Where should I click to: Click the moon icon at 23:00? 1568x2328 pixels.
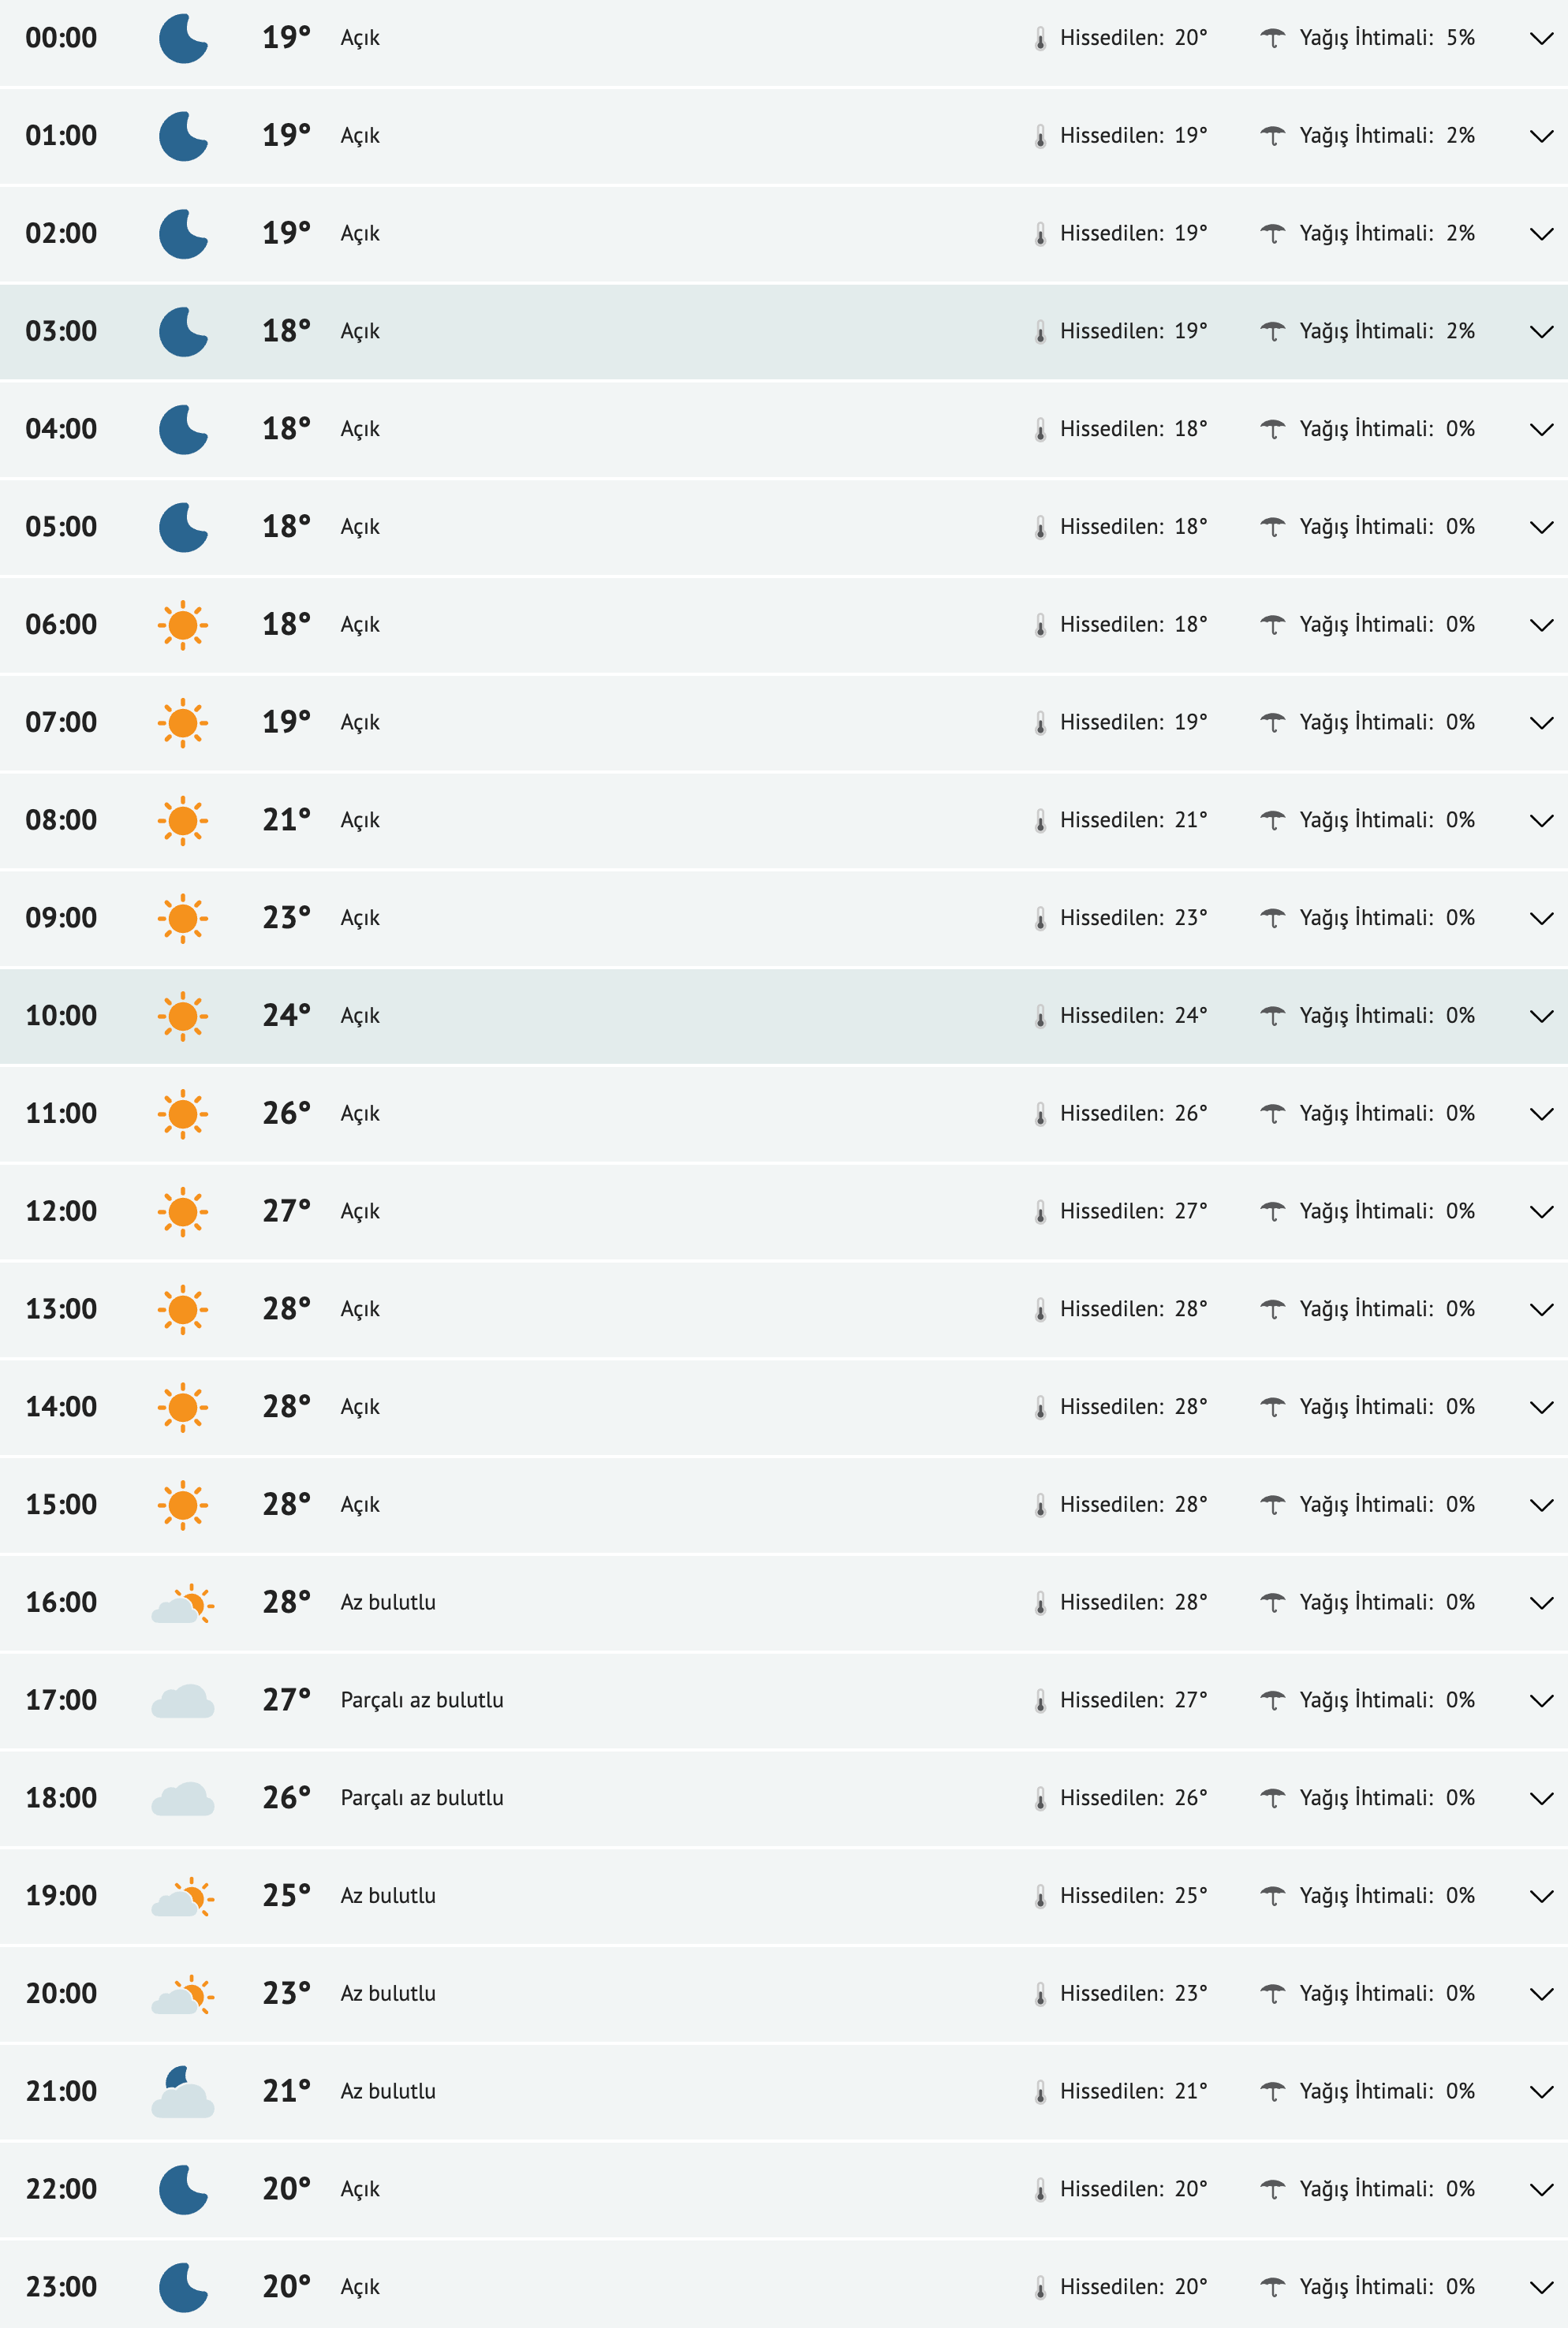(183, 2287)
